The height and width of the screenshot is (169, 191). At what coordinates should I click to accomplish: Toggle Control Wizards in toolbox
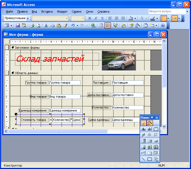click(x=150, y=123)
